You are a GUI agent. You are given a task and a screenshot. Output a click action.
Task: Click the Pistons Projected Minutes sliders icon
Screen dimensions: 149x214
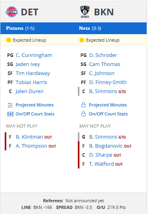point(10,105)
